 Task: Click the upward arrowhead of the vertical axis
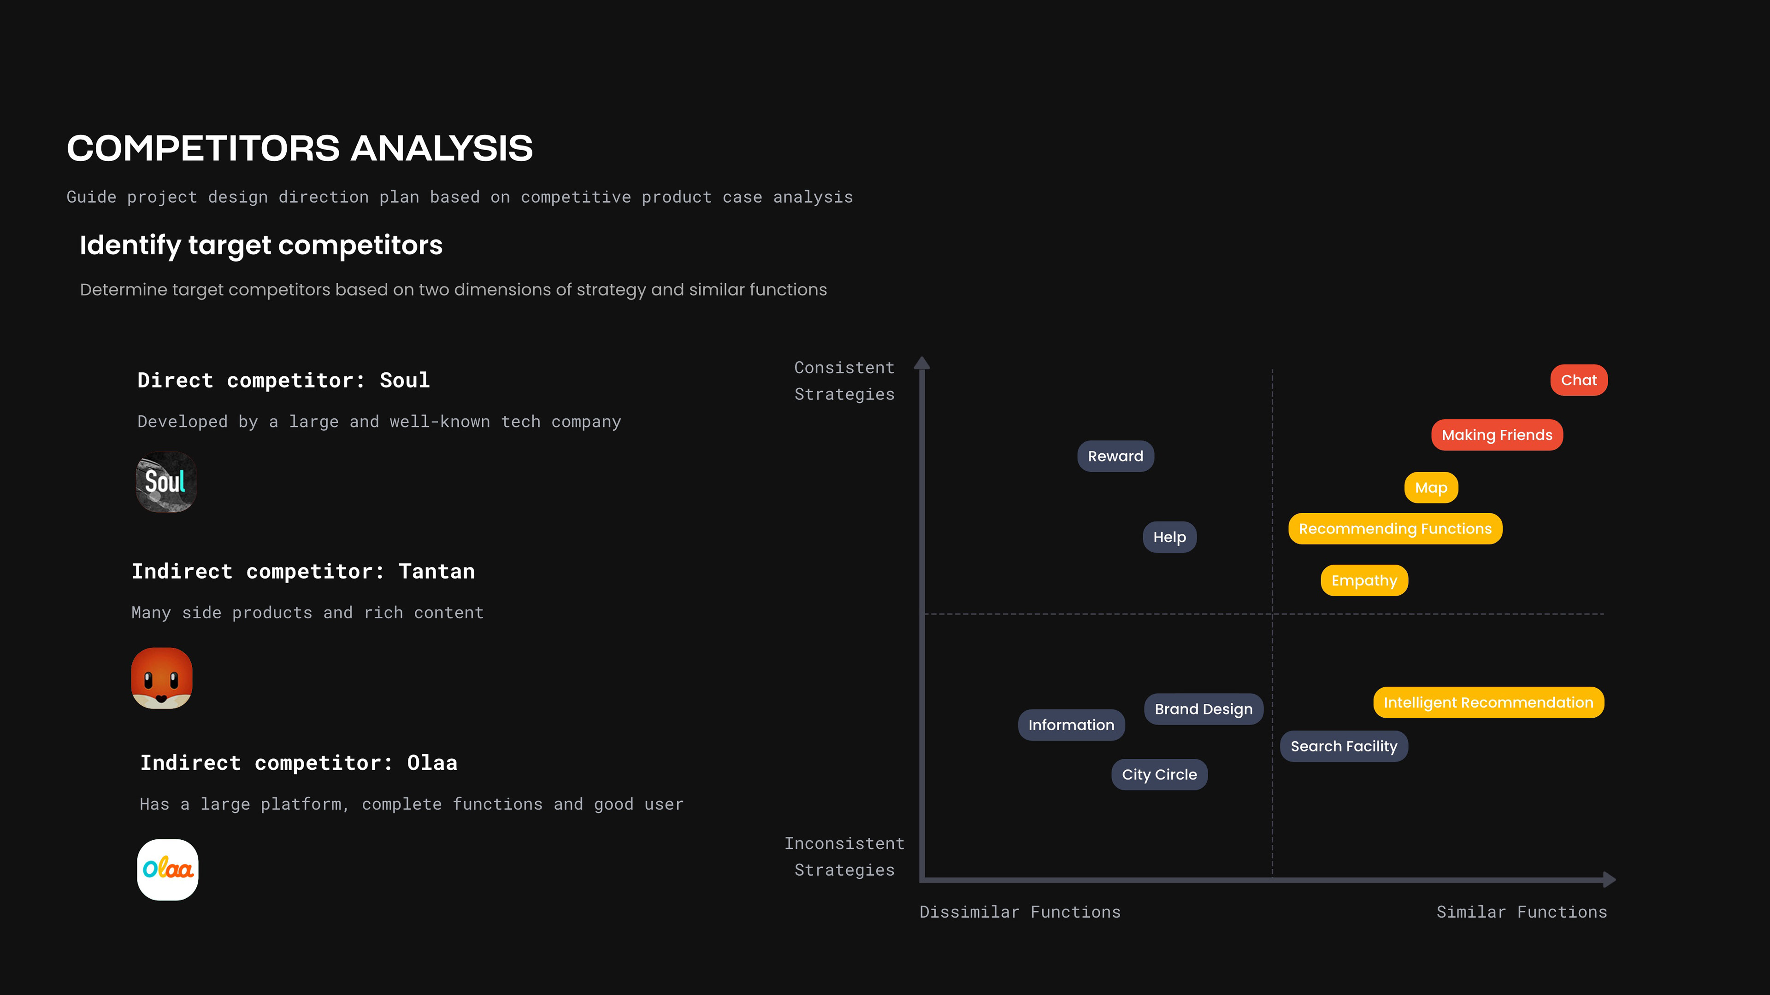[x=922, y=363]
